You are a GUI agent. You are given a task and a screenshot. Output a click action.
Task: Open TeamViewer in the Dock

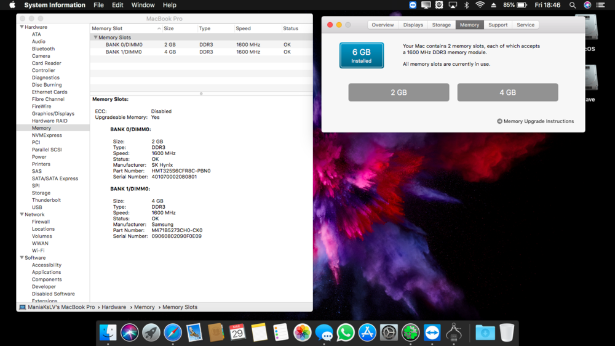pos(432,332)
